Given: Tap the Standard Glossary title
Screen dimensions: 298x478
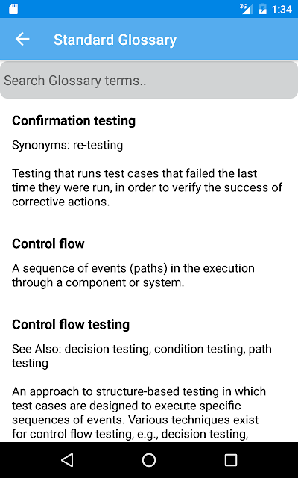Looking at the screenshot, I should click(x=115, y=40).
